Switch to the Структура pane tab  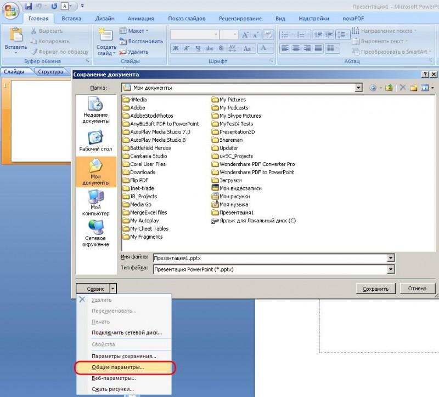(50, 72)
